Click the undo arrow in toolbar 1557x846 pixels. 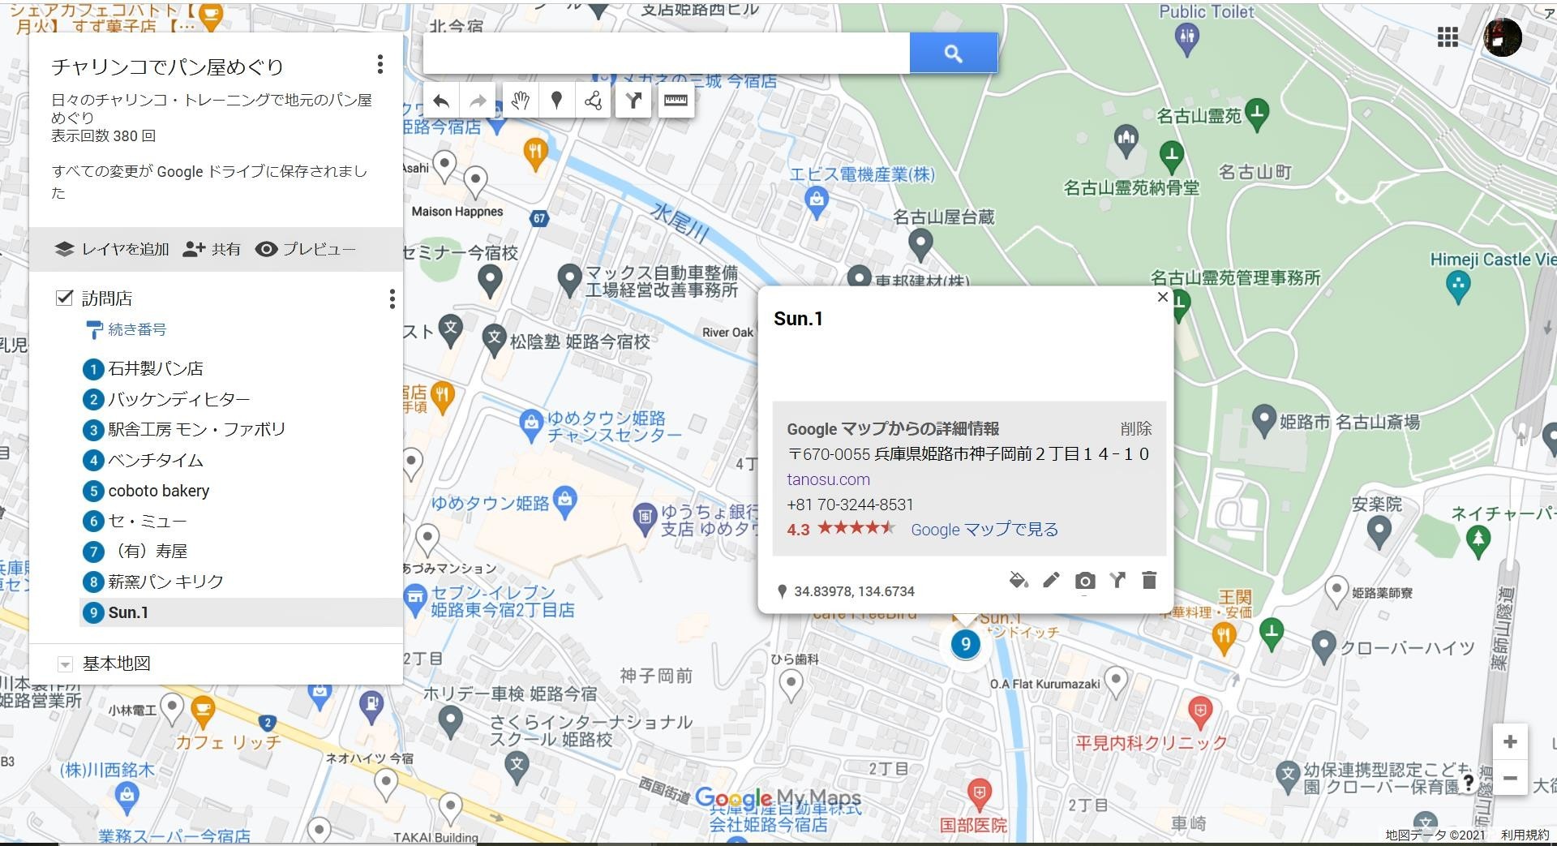(x=440, y=101)
